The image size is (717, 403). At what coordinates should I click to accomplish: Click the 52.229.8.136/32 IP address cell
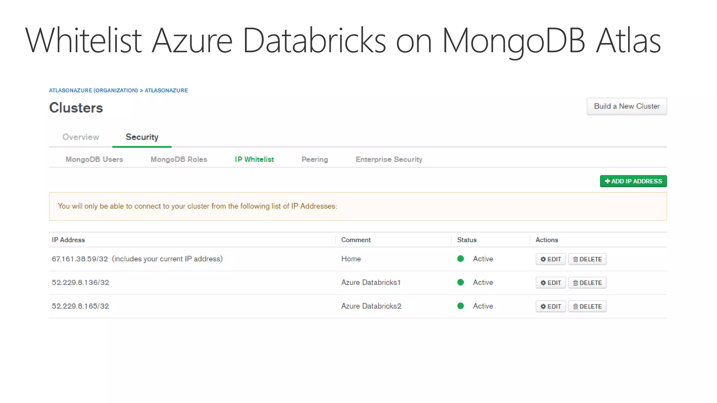[81, 283]
